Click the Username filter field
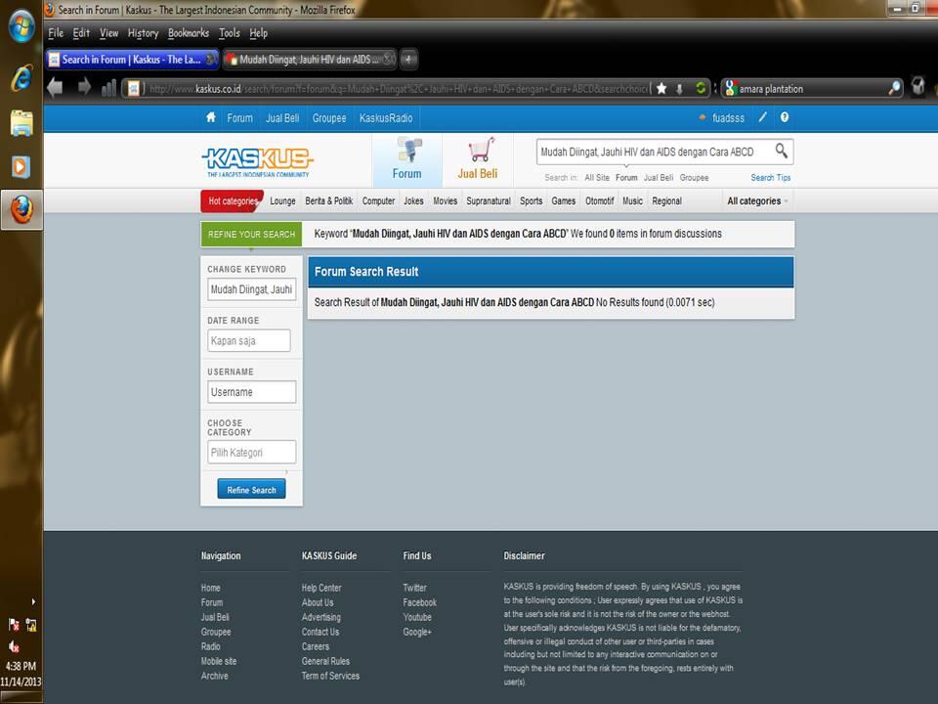 (x=251, y=392)
